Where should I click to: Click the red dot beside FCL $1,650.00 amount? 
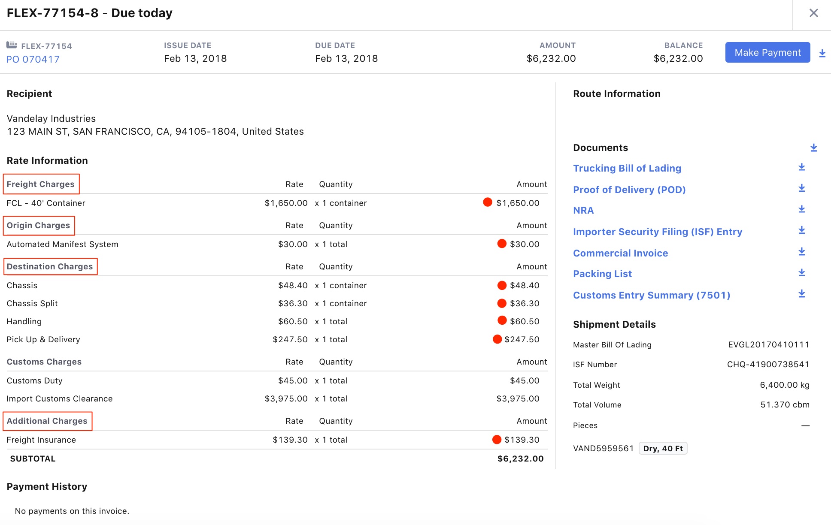(488, 202)
